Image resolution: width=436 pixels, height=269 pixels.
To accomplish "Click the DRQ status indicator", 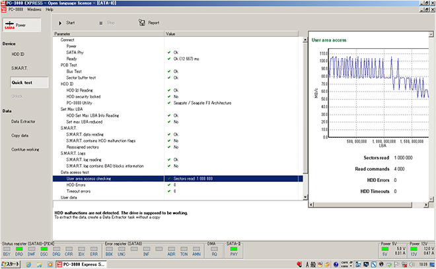I will tap(56, 249).
